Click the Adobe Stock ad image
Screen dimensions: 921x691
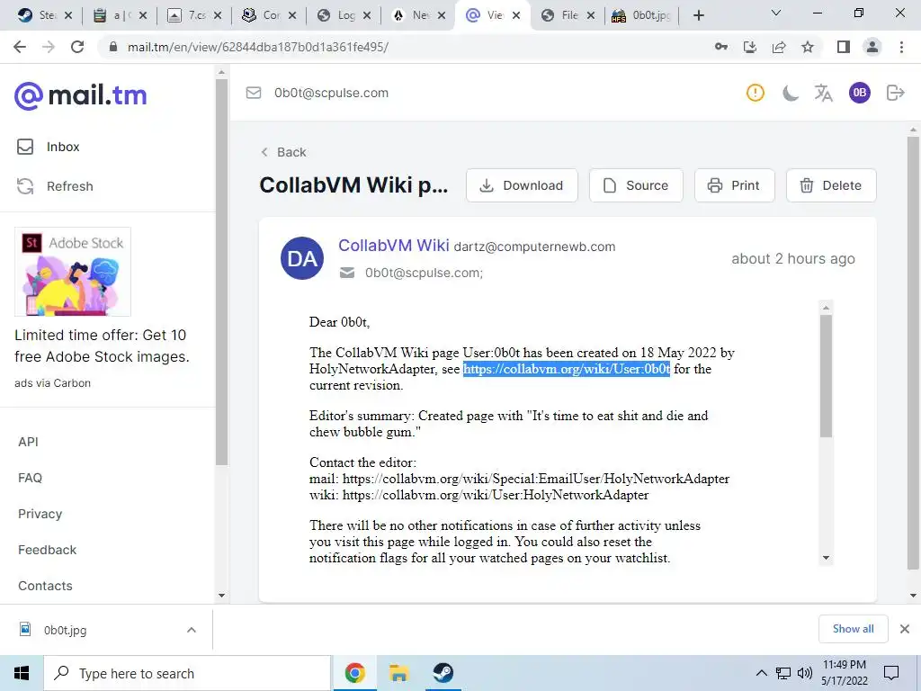click(x=73, y=272)
